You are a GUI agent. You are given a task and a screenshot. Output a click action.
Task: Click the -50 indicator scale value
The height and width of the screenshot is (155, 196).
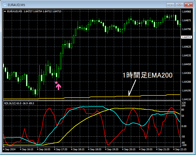click(x=183, y=137)
